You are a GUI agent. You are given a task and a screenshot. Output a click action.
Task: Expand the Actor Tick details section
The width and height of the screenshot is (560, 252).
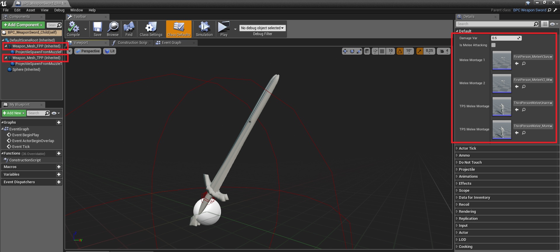[467, 149]
